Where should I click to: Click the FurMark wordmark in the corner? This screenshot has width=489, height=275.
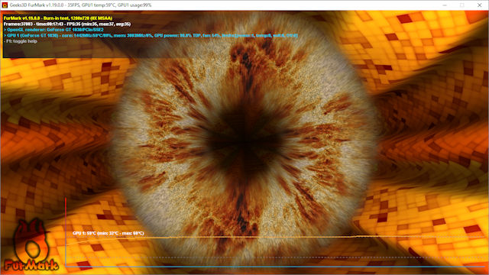[x=31, y=265]
